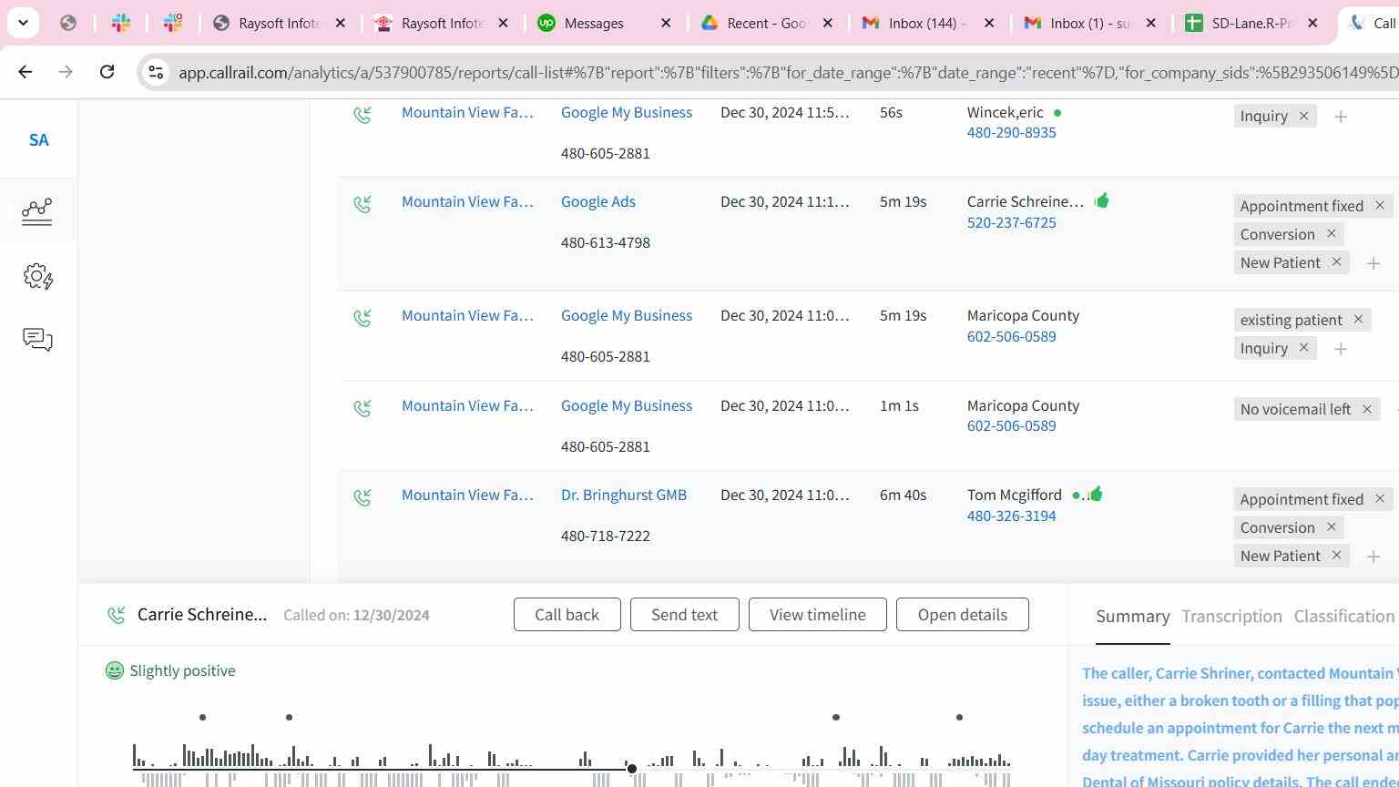This screenshot has width=1399, height=787.
Task: Click the inbound call icon beside Carrie Schreine… in the detail panel
Action: point(117,616)
